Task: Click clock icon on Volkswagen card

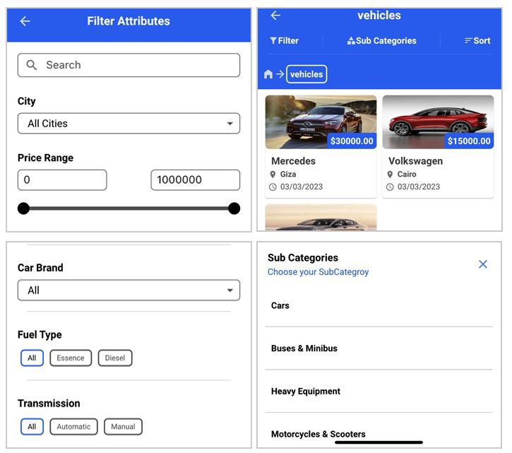Action: coord(390,187)
